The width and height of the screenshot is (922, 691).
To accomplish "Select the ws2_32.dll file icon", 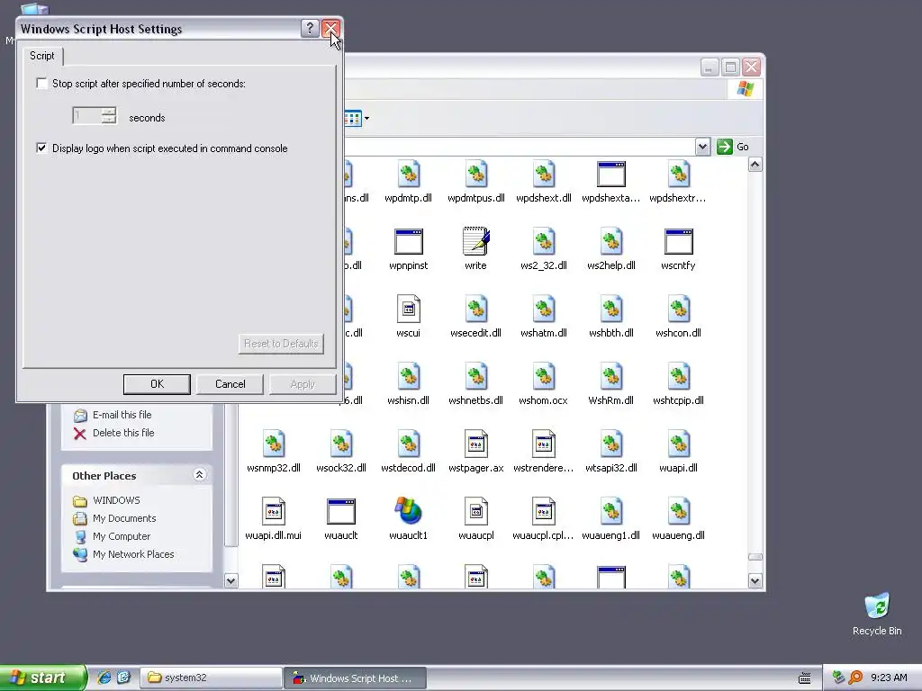I will 543,241.
